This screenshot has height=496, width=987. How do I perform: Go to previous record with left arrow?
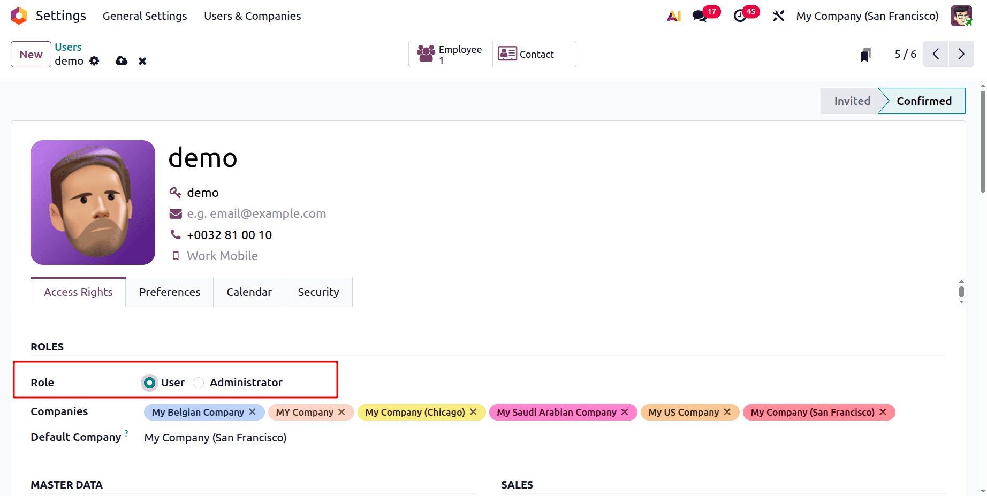coord(936,54)
